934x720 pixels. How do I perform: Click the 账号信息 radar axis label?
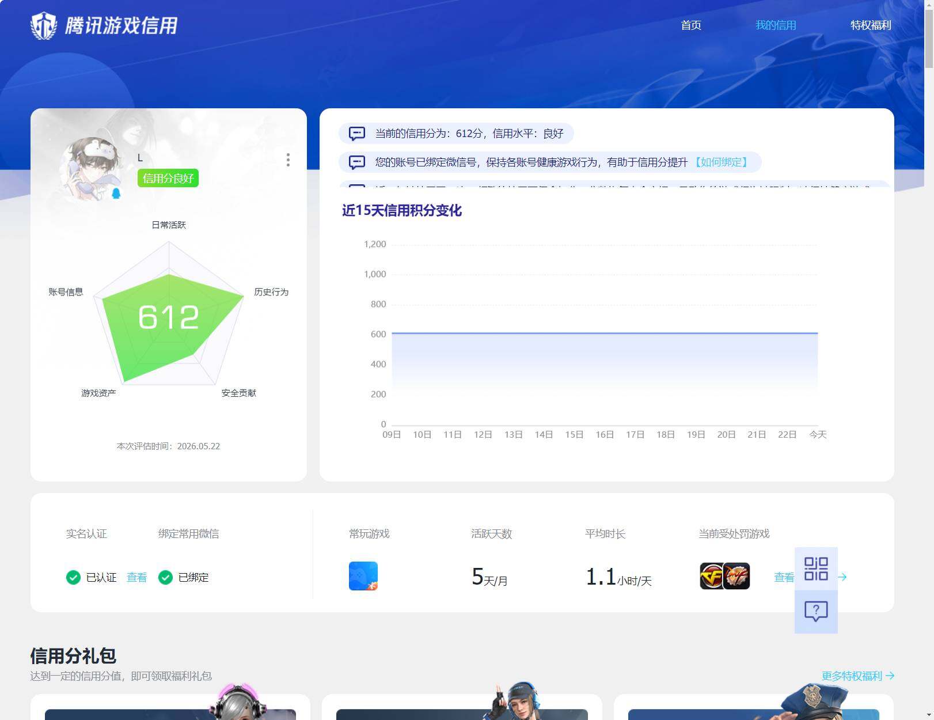66,292
